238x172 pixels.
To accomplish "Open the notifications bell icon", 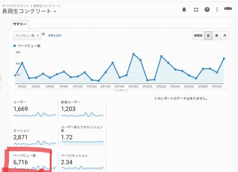I will click(x=184, y=10).
